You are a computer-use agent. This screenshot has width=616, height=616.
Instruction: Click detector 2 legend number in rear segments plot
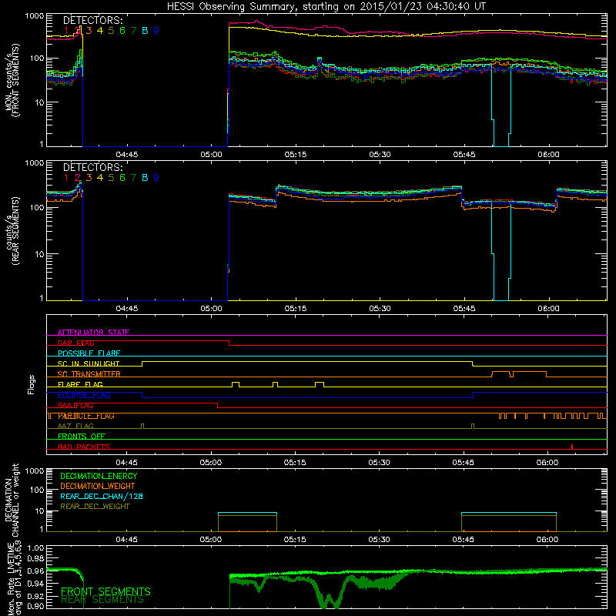pos(78,178)
